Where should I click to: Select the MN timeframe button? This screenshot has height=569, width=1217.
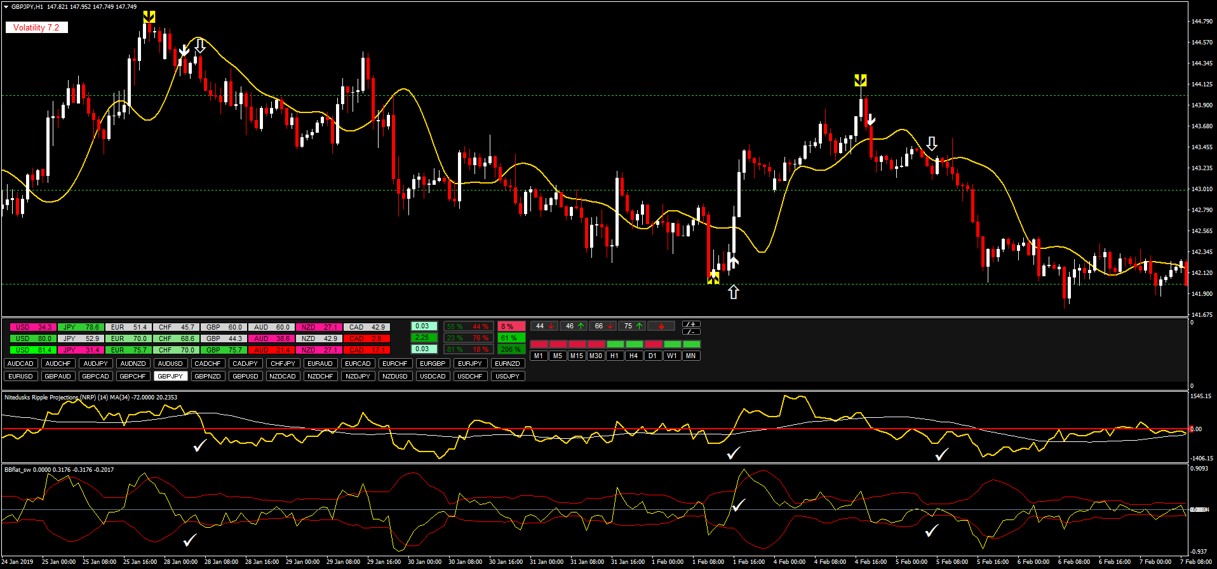tap(690, 356)
